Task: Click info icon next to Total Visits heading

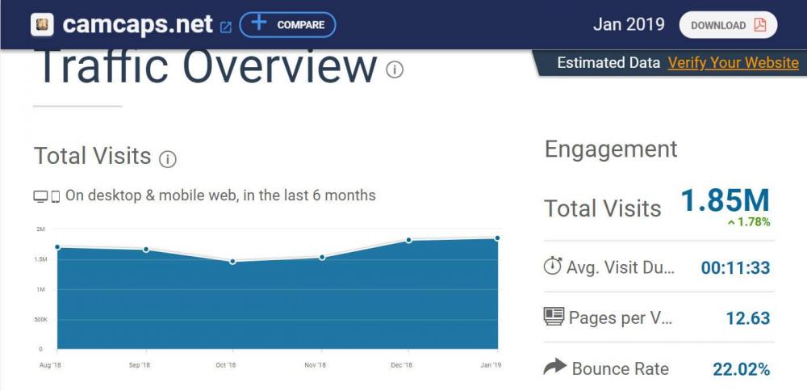Action: (x=167, y=158)
